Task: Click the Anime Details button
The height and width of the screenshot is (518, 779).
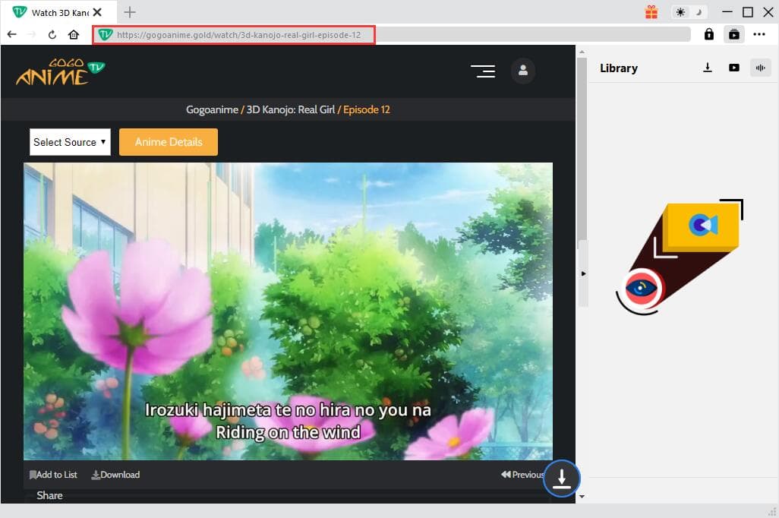Action: tap(169, 142)
